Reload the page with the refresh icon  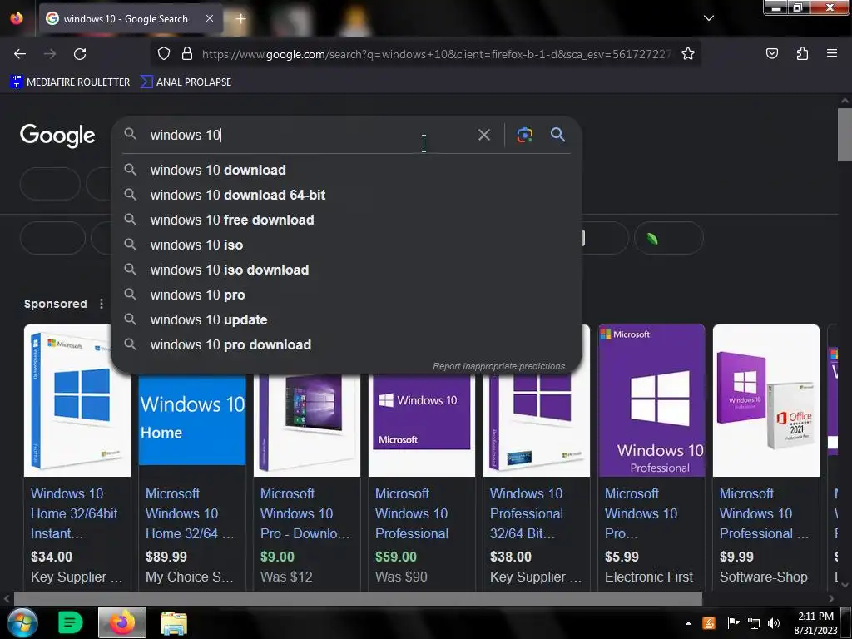tap(80, 54)
